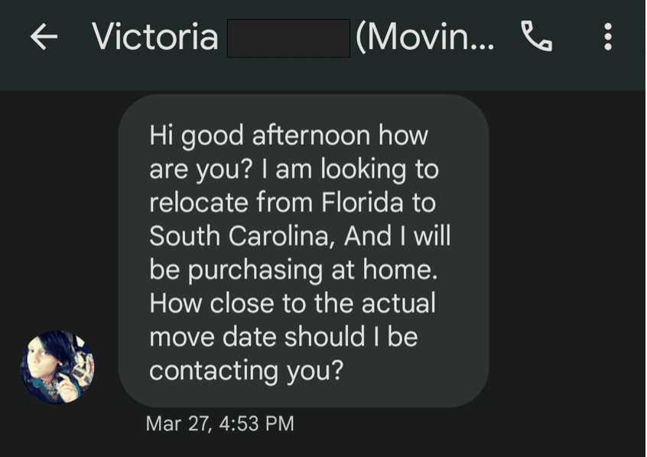Open the three-dot more options menu
647x457 pixels.
(608, 36)
